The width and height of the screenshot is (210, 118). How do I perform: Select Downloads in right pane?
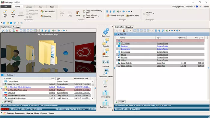pos(160,52)
